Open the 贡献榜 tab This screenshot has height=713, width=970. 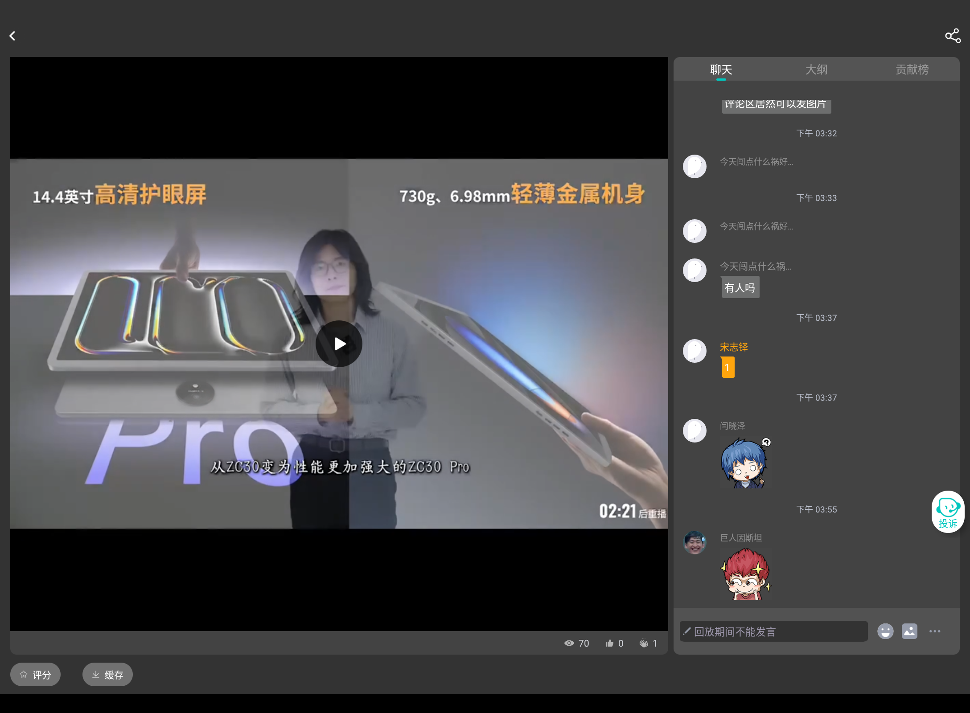(912, 70)
